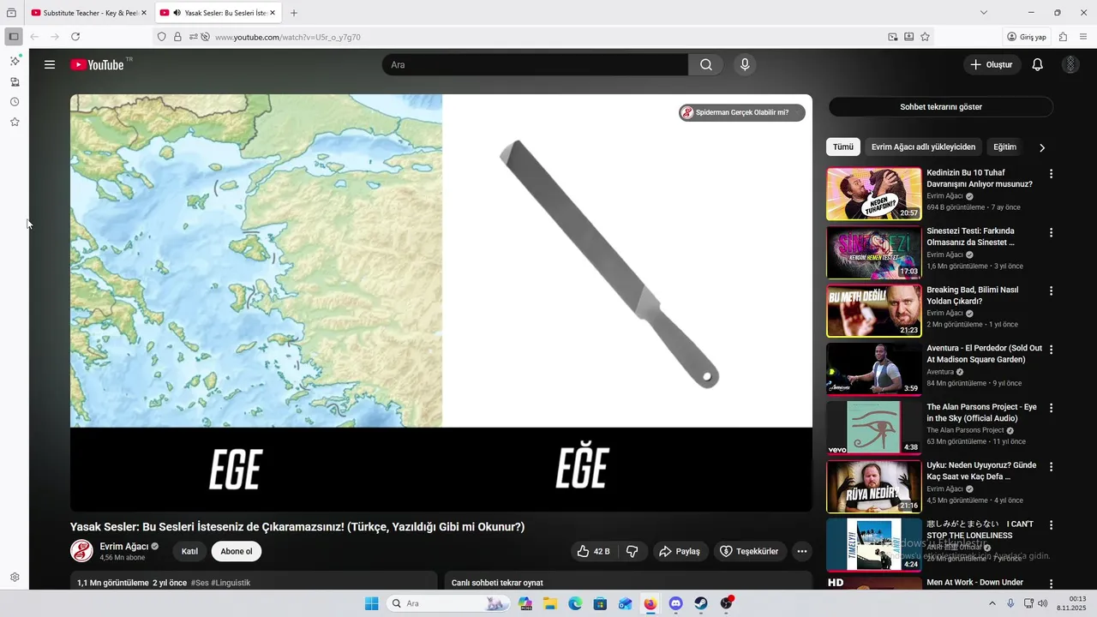
Task: Start voice search with microphone icon
Action: pos(745,64)
